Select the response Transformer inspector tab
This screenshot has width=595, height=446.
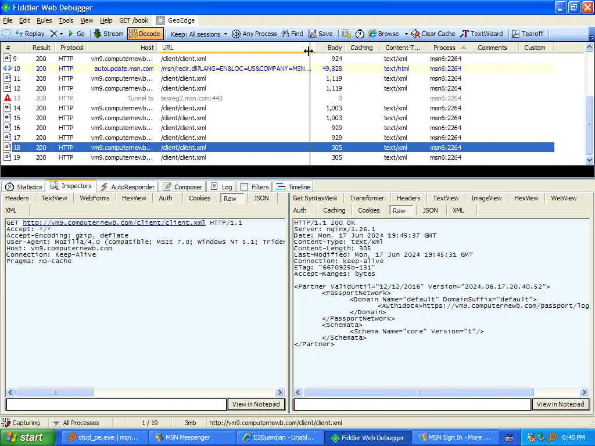pos(367,198)
